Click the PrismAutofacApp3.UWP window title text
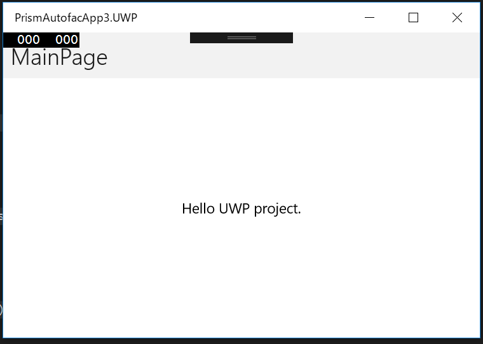This screenshot has width=483, height=344. point(76,18)
